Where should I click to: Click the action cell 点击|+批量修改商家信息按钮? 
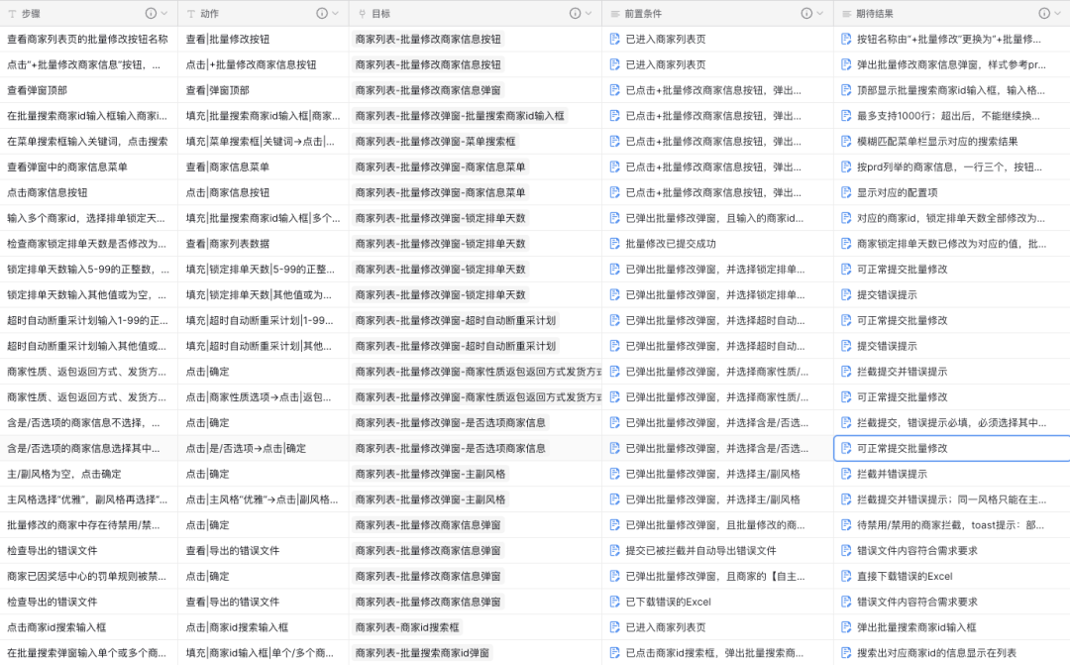(x=264, y=64)
